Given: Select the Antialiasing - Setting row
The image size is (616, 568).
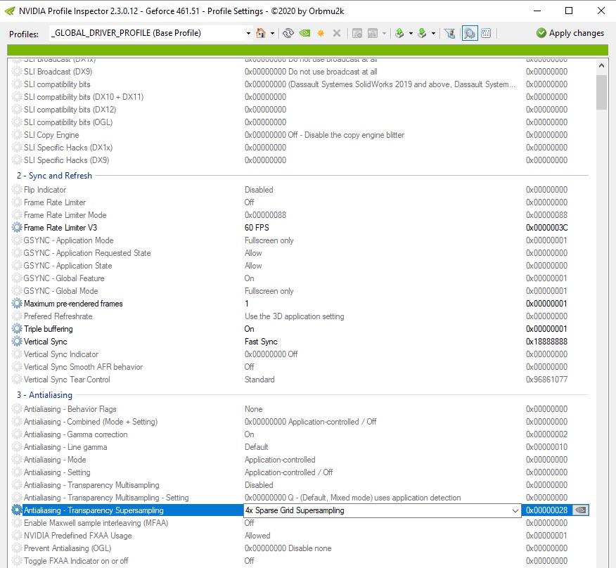Looking at the screenshot, I should 299,472.
